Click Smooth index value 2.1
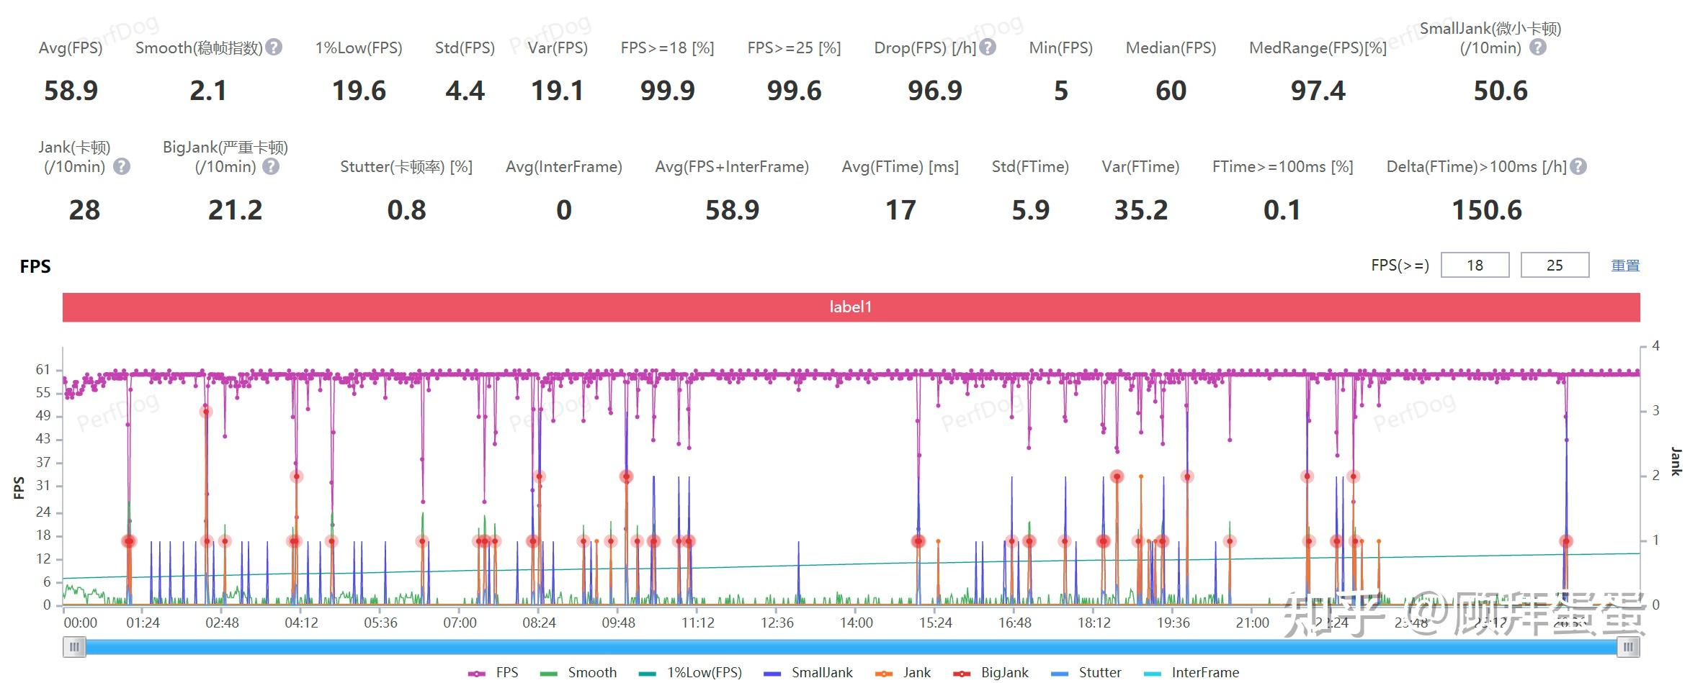The width and height of the screenshot is (1690, 683). (208, 91)
